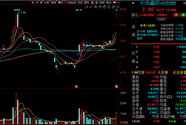Click the 加自选 add to watchlist button

coord(72,2)
